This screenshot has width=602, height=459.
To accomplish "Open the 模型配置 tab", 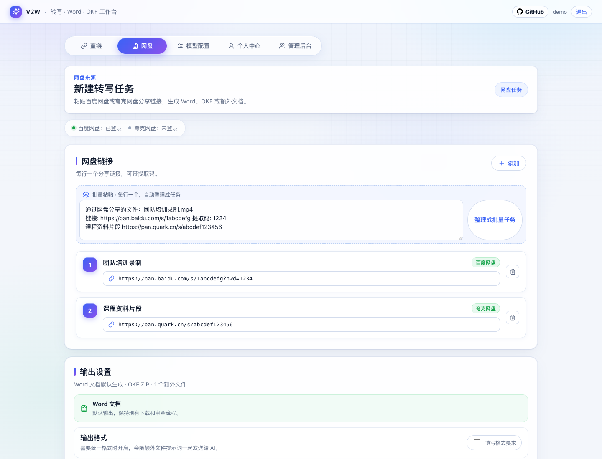I will click(x=193, y=46).
